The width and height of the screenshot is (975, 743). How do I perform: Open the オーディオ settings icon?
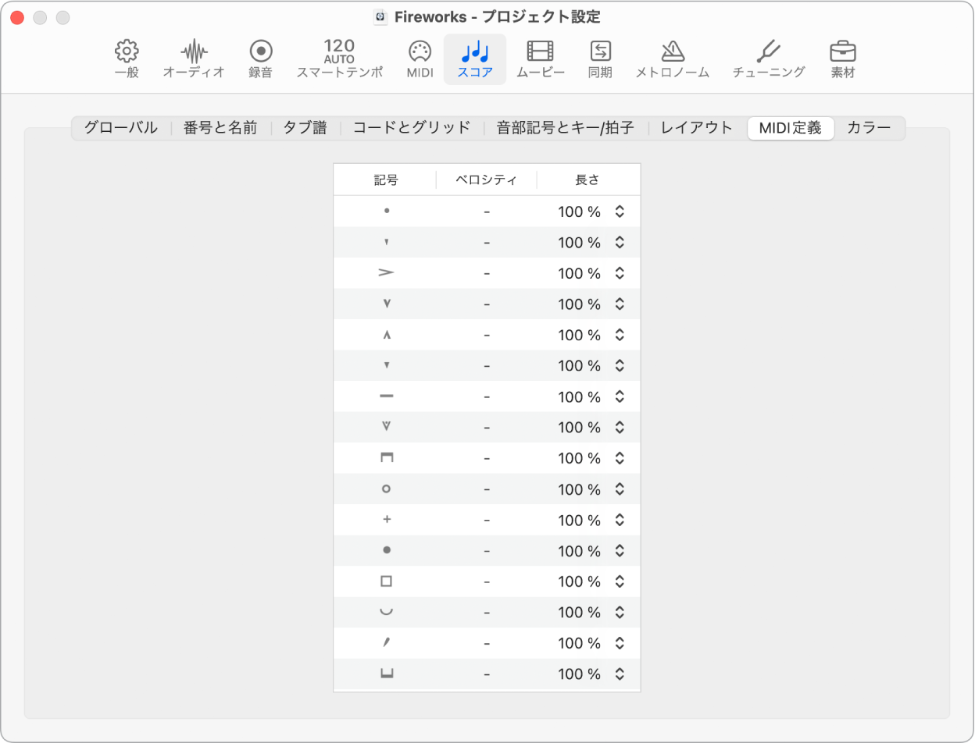click(x=192, y=59)
